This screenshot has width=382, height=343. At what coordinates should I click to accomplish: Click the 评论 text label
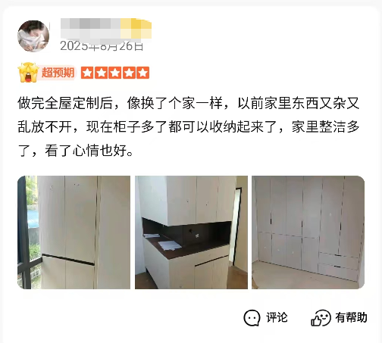point(277,317)
